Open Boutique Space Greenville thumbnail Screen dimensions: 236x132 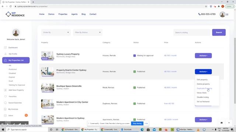[x=48, y=88]
